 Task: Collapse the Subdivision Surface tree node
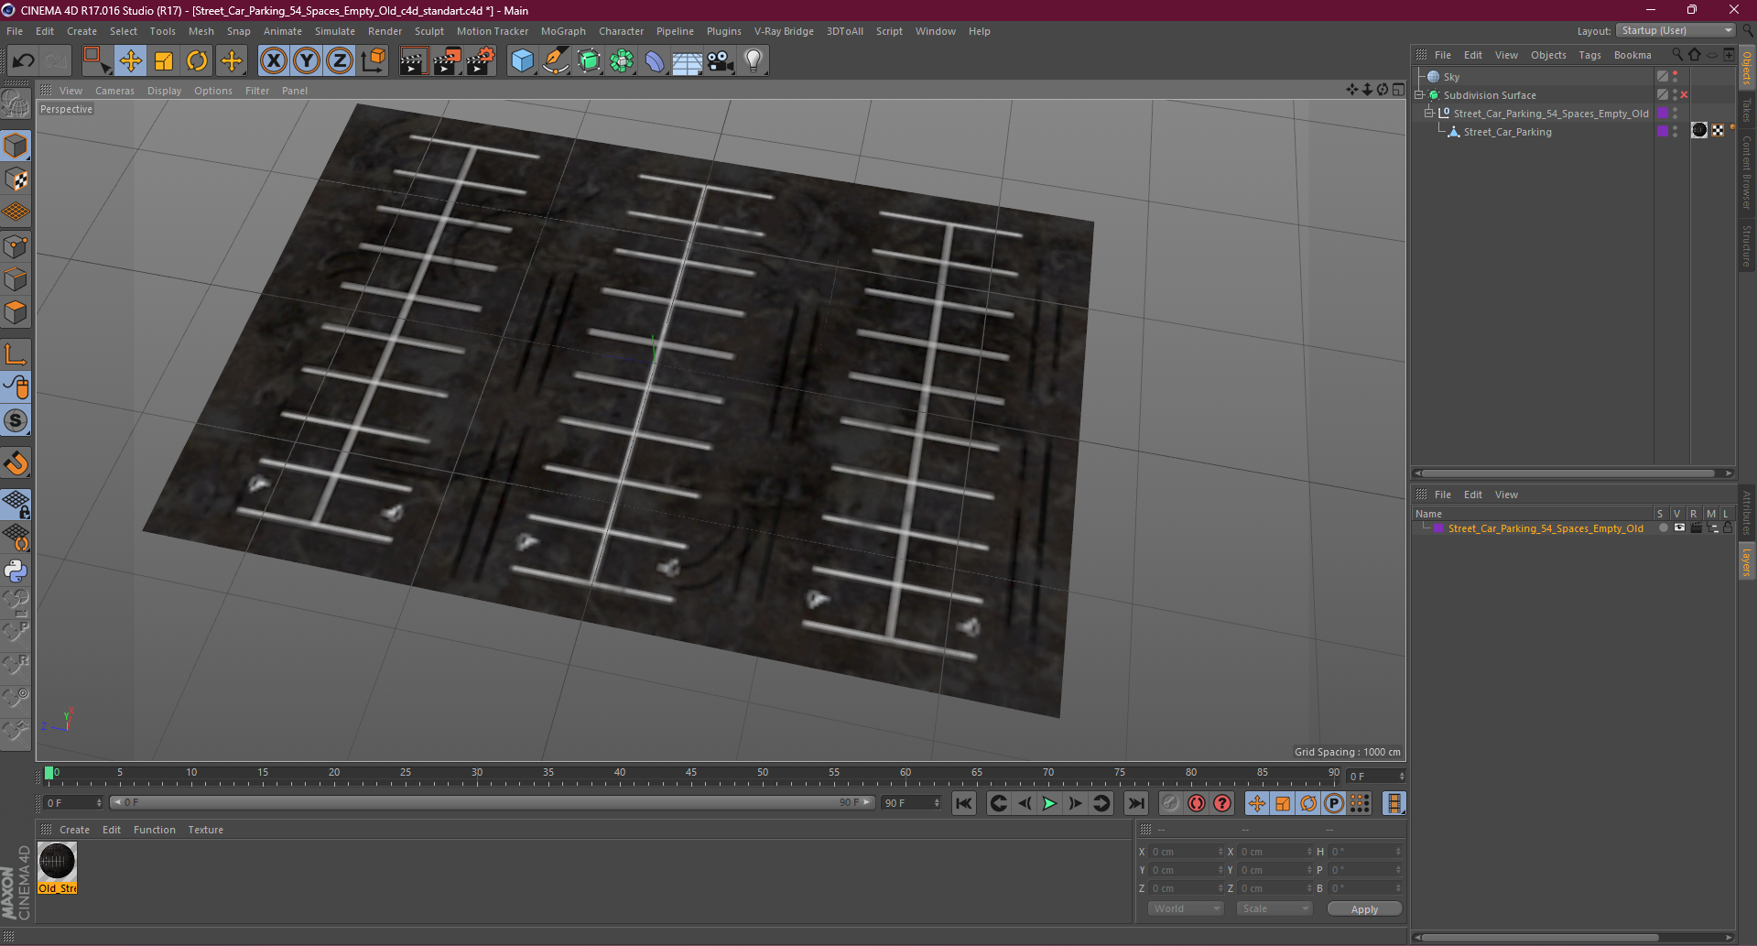(x=1419, y=95)
